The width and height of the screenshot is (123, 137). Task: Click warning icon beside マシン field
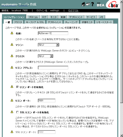point(12,45)
